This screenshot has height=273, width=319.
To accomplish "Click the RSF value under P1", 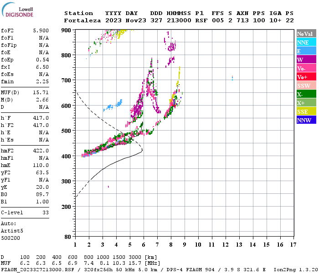I will coord(201,20).
